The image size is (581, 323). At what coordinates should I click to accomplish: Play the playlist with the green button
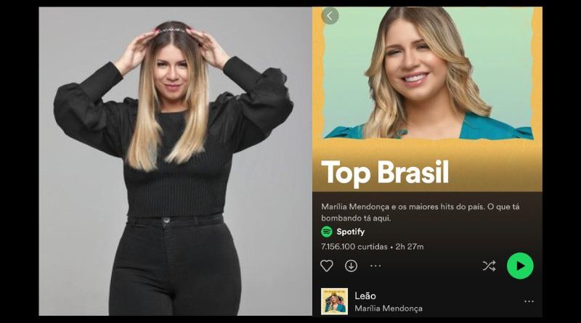520,266
